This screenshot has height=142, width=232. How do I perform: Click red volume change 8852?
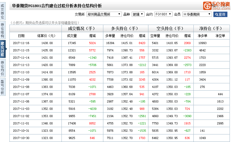(x=92, y=123)
